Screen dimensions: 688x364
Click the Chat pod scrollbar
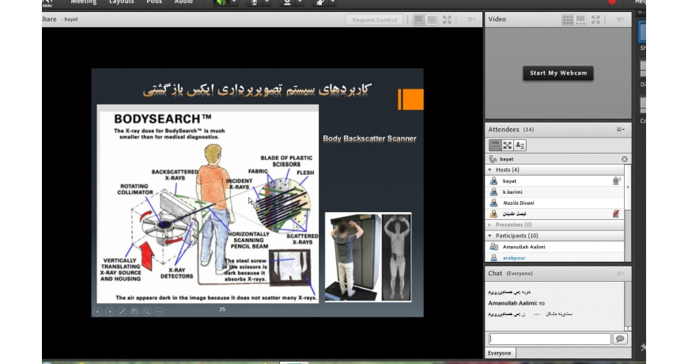coord(627,306)
